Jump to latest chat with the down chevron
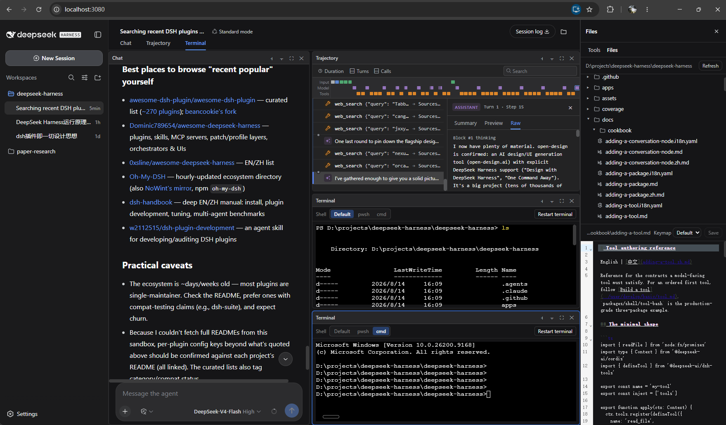 (x=286, y=359)
